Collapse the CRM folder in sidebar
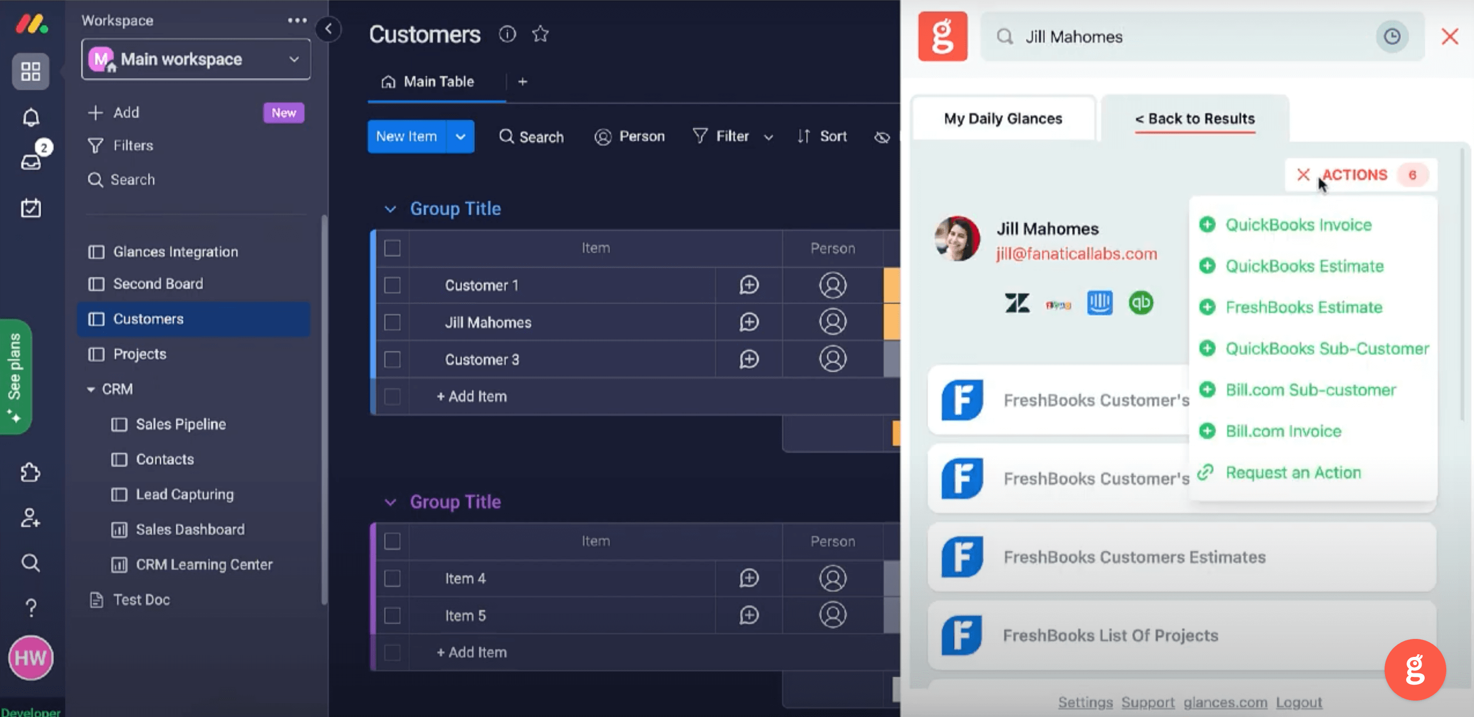Screen dimensions: 1474x717 click(91, 389)
